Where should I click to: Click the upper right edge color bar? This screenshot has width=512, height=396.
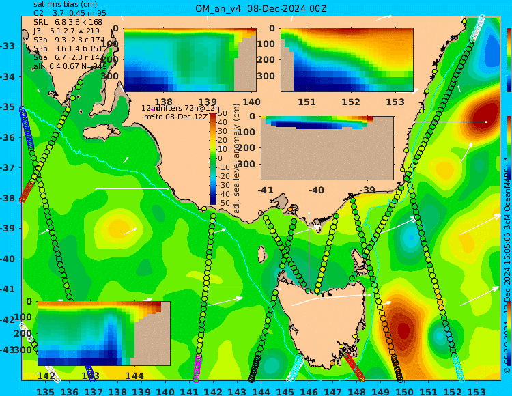point(509,60)
